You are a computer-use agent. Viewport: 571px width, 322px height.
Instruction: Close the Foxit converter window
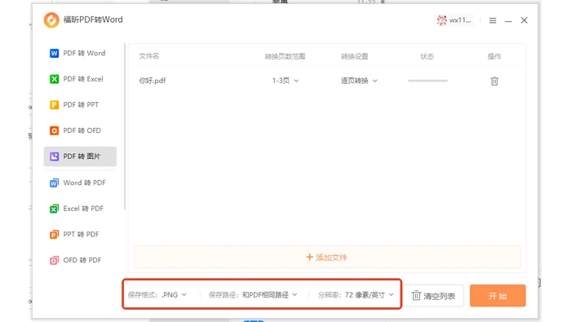tap(524, 20)
